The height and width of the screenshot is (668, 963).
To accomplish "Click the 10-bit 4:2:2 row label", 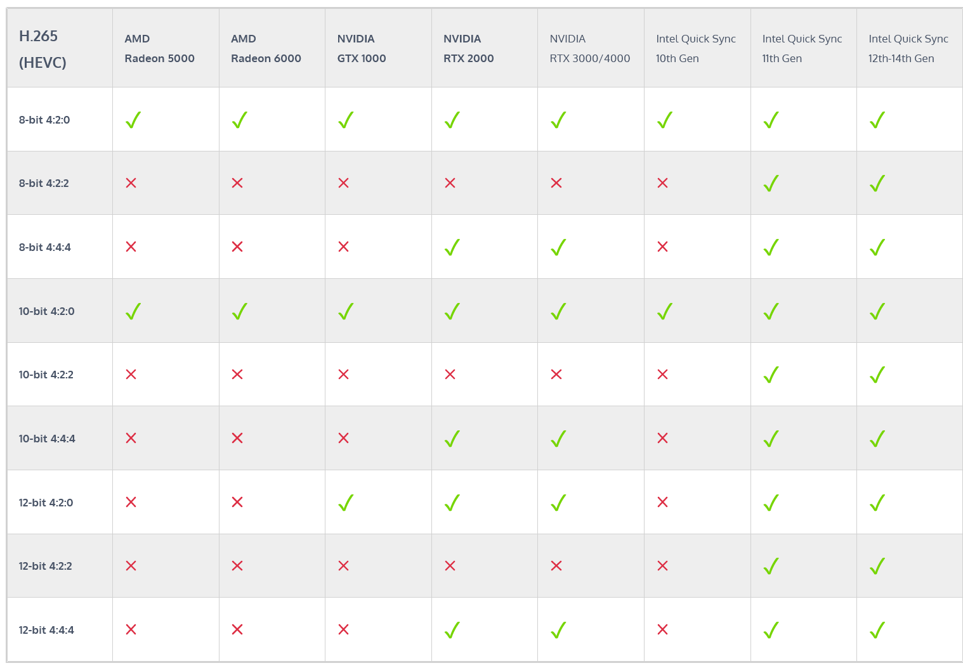I will click(x=46, y=375).
